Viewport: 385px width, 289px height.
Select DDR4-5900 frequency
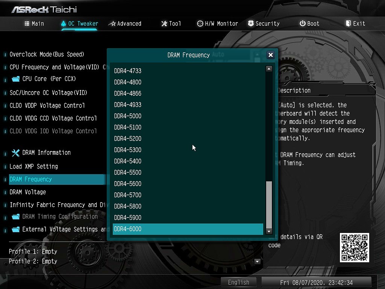(188, 218)
